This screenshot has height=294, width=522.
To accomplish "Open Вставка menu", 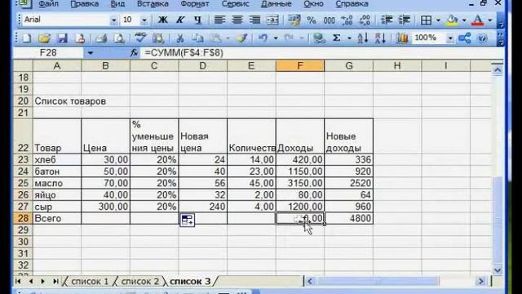I will (153, 4).
